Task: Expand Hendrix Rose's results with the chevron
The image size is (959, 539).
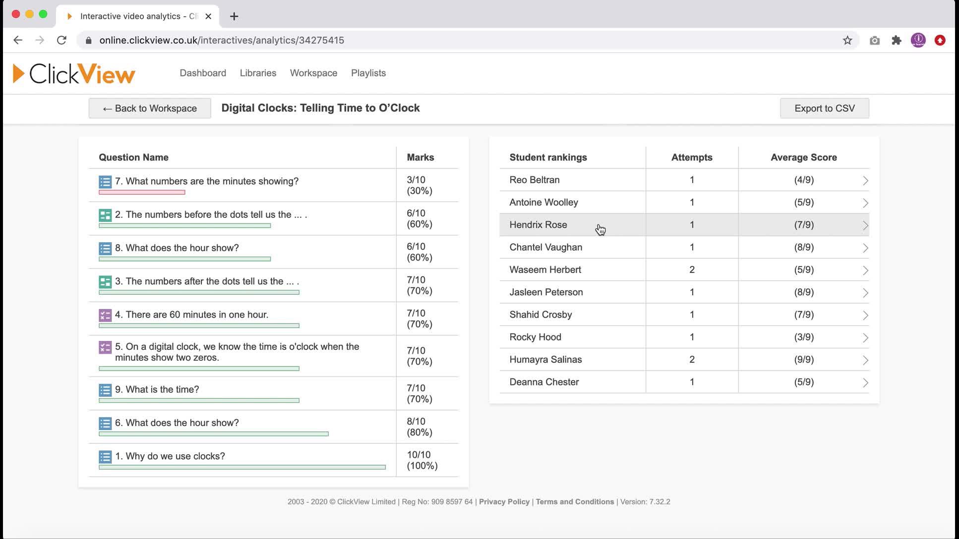Action: coord(866,224)
